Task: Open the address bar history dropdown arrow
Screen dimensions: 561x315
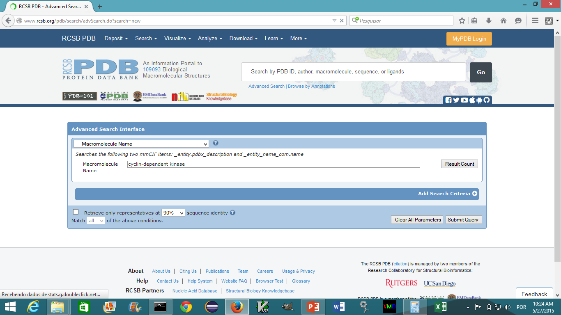Action: point(334,21)
